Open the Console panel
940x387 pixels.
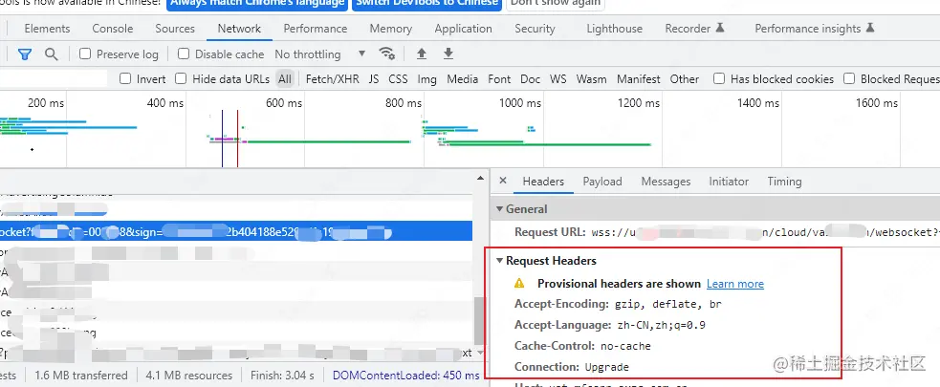tap(113, 28)
